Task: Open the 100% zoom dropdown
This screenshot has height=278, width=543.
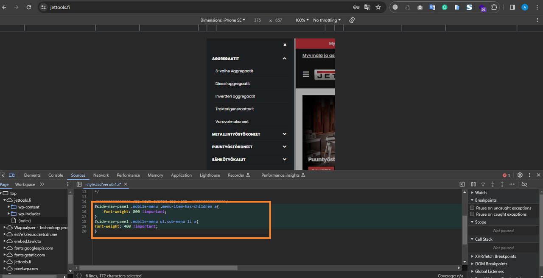Action: point(302,20)
